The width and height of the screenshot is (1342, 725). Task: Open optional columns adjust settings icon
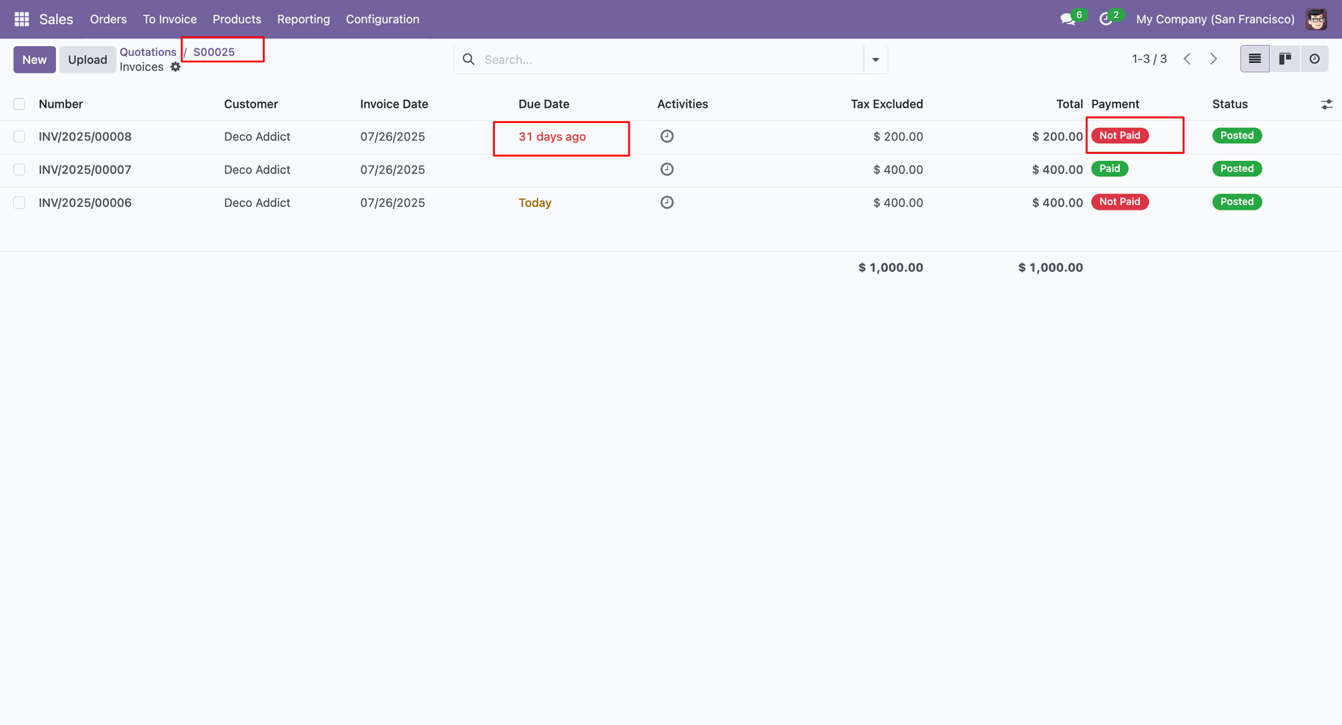[1326, 104]
